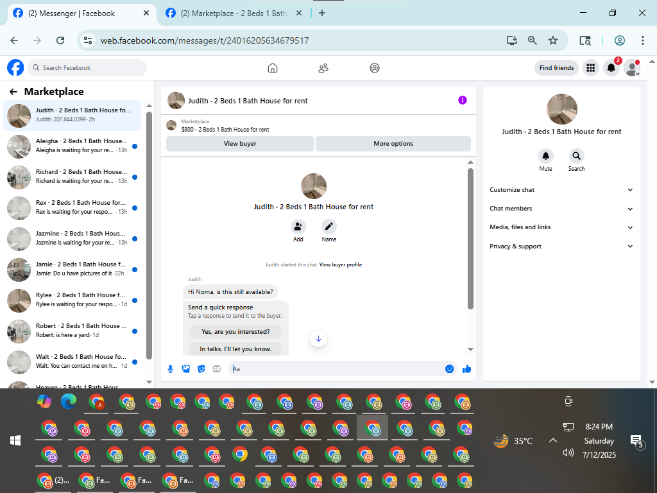Click the conversation list scrollbar
Viewport: 657px width, 493px height.
(x=149, y=235)
